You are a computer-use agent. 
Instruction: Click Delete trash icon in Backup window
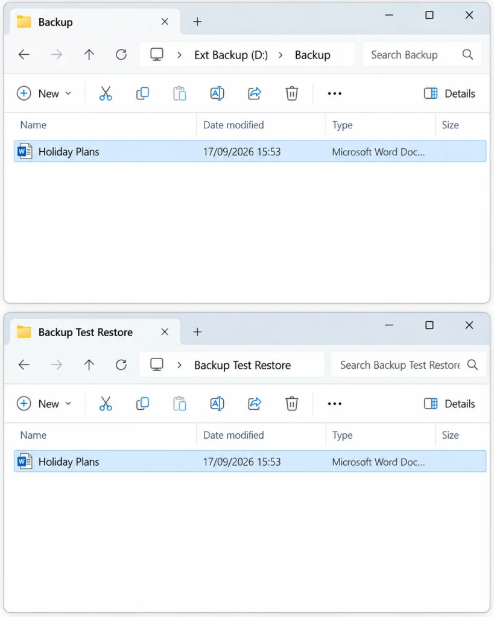pos(291,93)
